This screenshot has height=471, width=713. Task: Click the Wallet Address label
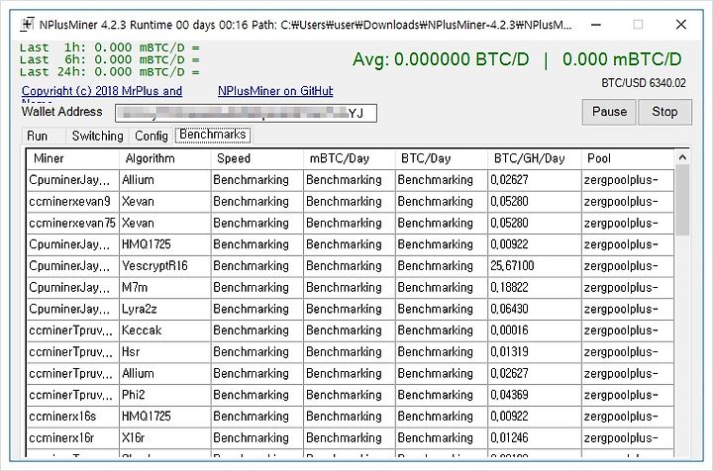tap(61, 112)
